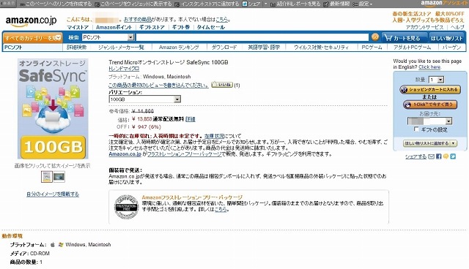This screenshot has height=269, width=469.
Task: Open the マイストア tab
Action: pos(78,27)
